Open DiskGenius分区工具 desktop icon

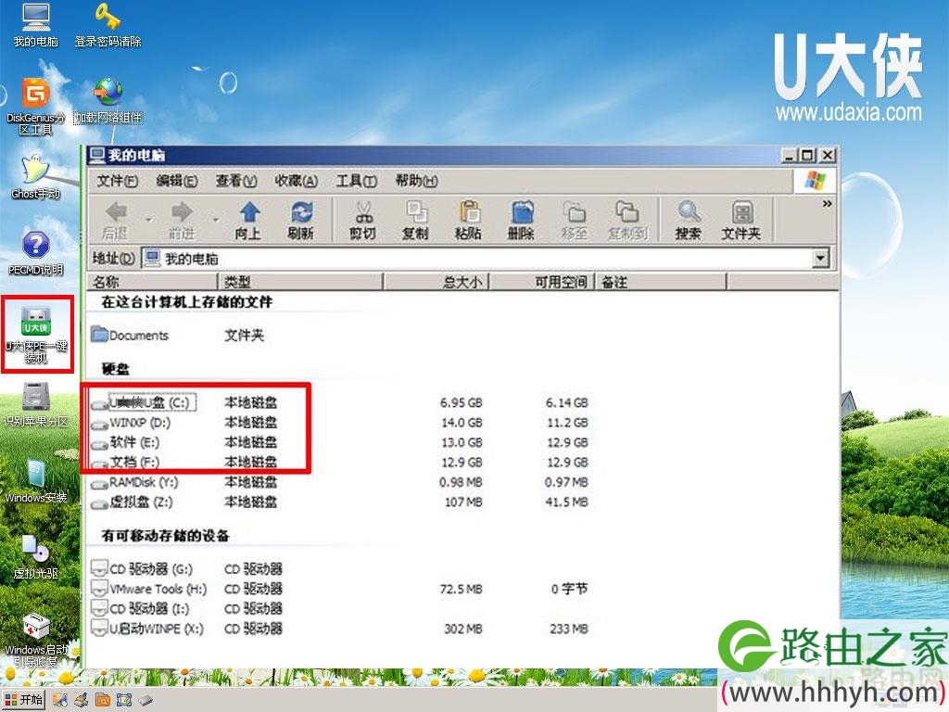pos(36,107)
